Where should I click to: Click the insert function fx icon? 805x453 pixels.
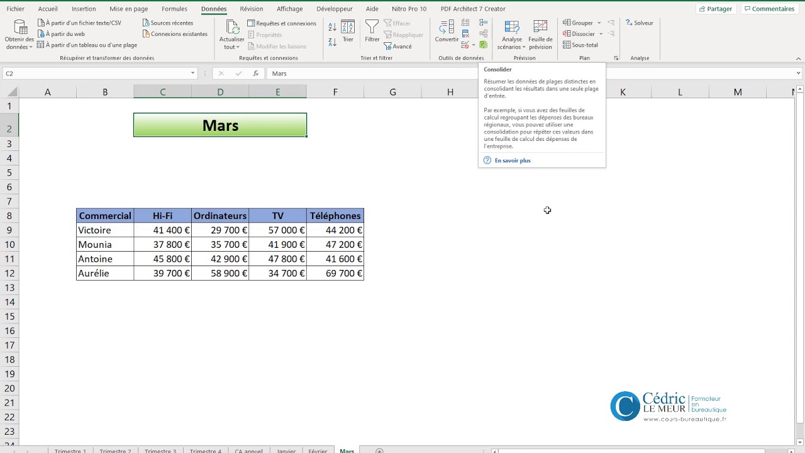click(255, 74)
